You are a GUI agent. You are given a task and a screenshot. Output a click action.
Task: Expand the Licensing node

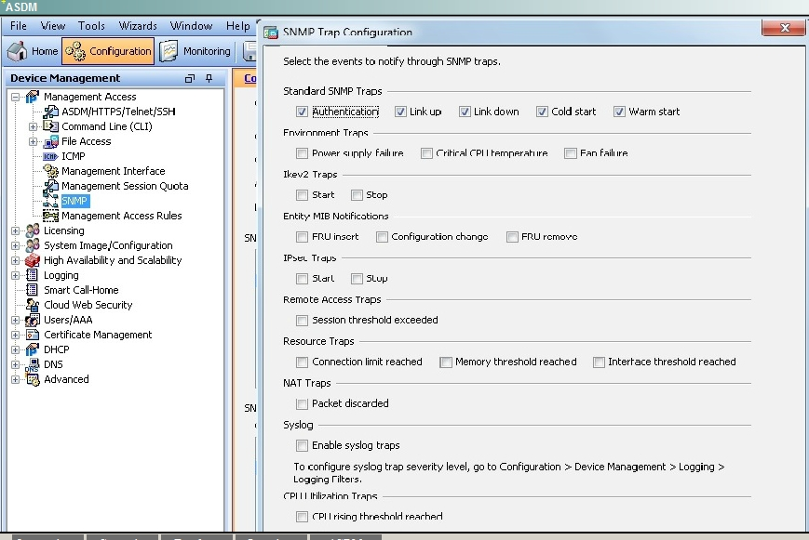pyautogui.click(x=15, y=230)
